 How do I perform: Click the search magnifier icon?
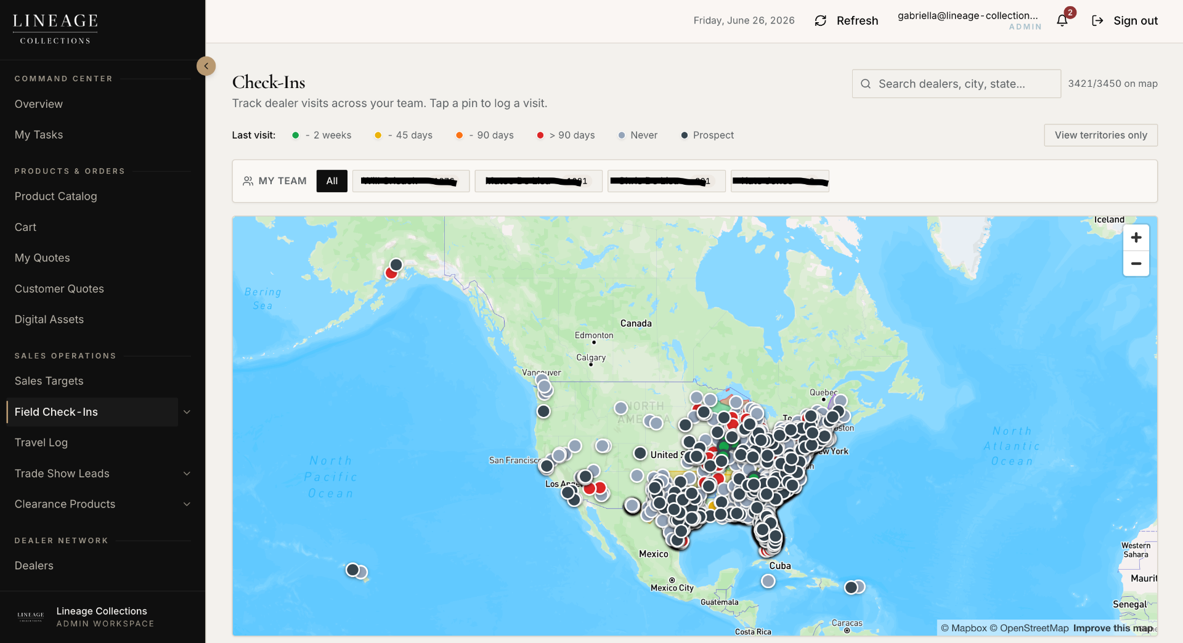click(x=866, y=84)
